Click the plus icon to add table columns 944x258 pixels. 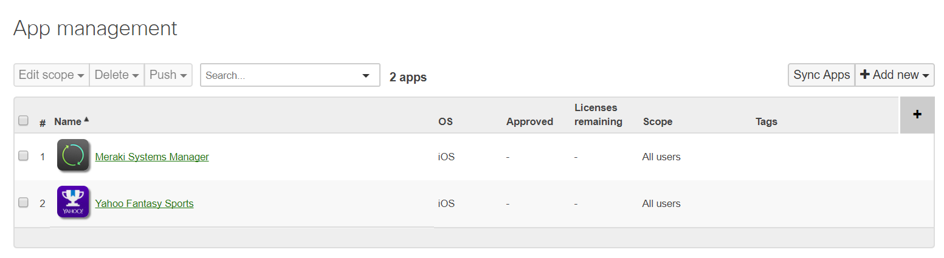tap(917, 114)
